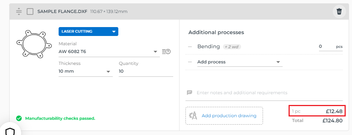
Task: Delete part with the trash can icon
Action: [339, 11]
